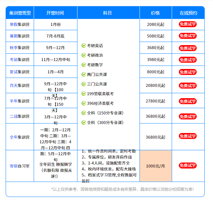Click green checkmark next to 考研数学
This screenshot has height=200, width=213.
click(84, 65)
